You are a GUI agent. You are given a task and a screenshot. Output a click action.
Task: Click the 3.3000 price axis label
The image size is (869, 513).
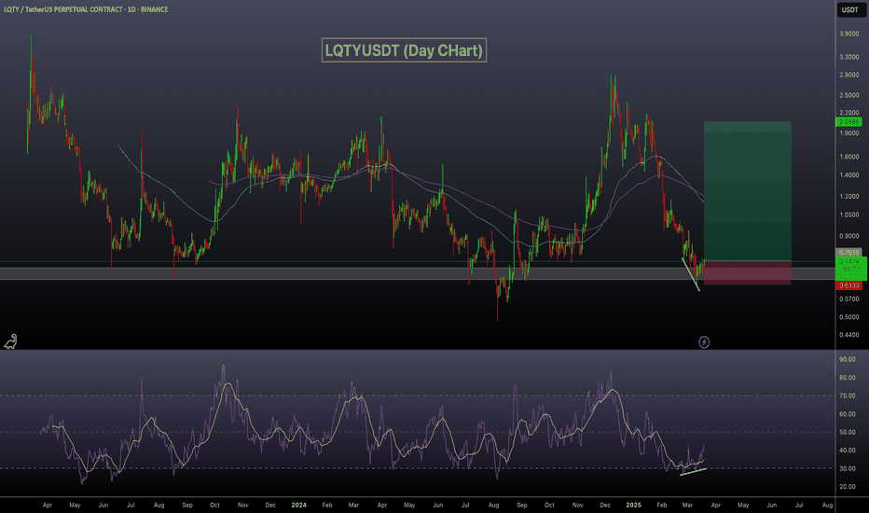pyautogui.click(x=849, y=57)
